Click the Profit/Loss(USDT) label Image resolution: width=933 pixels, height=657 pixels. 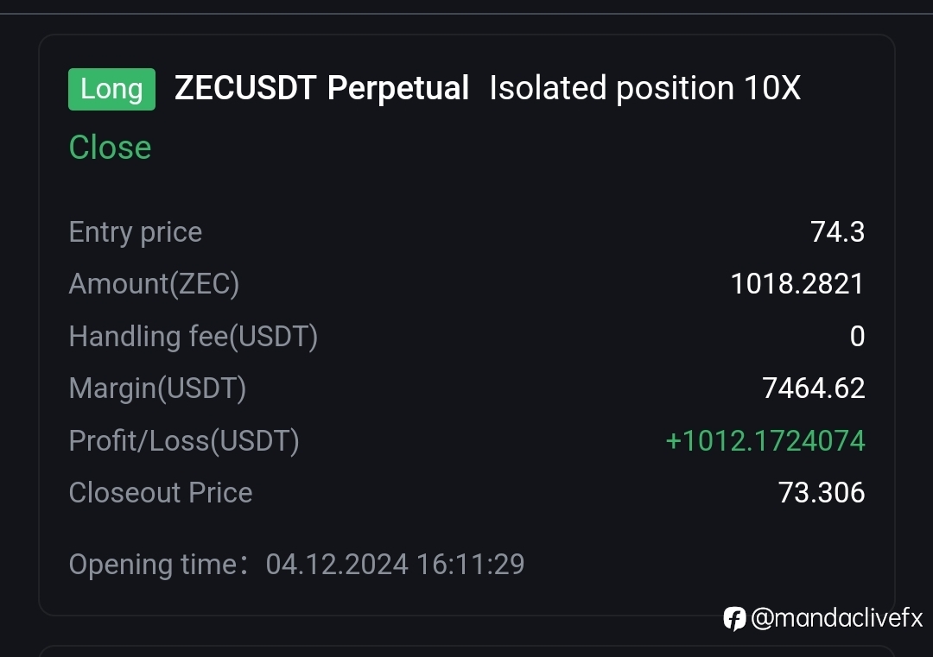(x=184, y=440)
